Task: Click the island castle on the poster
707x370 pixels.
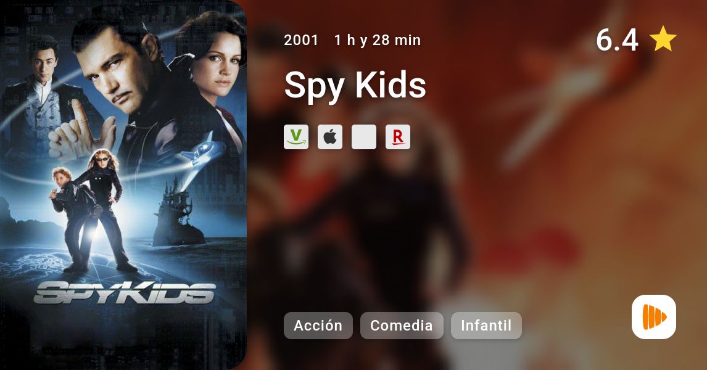Action: click(176, 214)
